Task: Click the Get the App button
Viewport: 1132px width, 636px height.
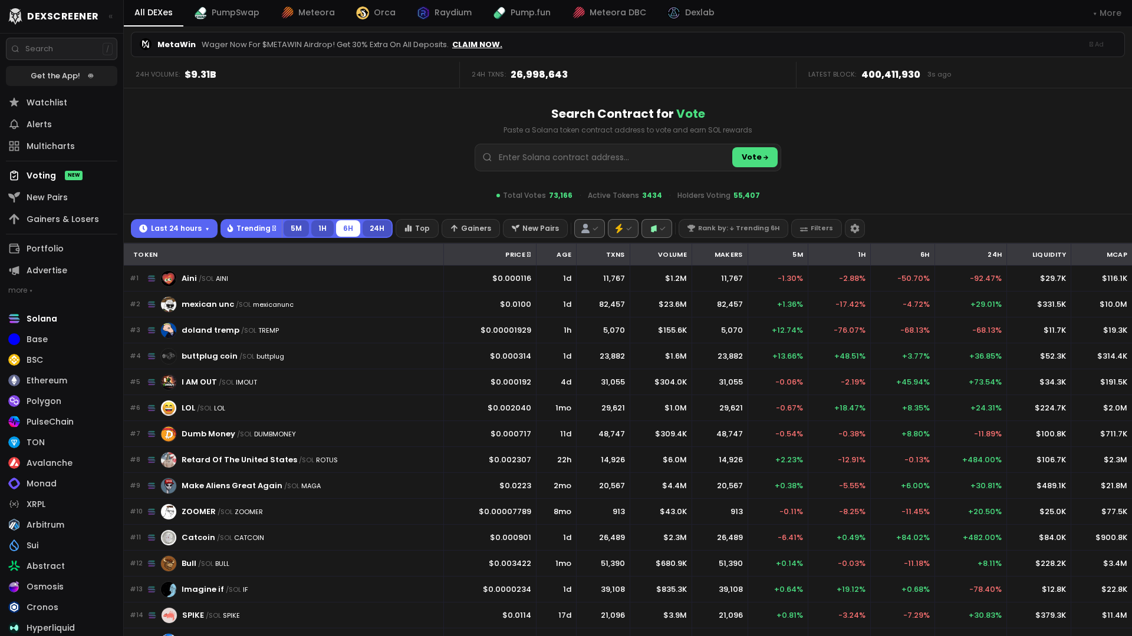Action: pyautogui.click(x=61, y=76)
